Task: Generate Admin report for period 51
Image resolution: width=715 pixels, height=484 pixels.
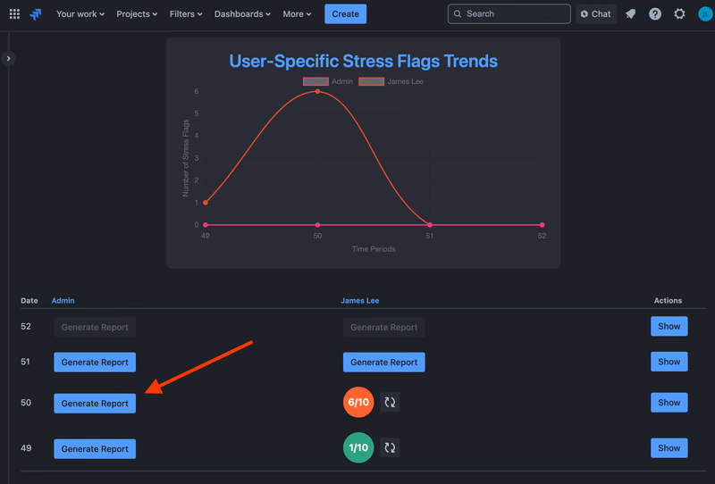Action: (x=95, y=363)
